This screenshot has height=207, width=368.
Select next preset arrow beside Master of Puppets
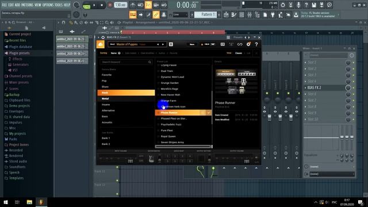163,44
